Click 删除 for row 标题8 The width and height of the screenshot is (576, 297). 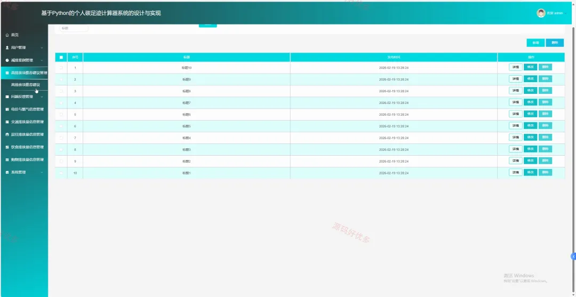pos(545,91)
